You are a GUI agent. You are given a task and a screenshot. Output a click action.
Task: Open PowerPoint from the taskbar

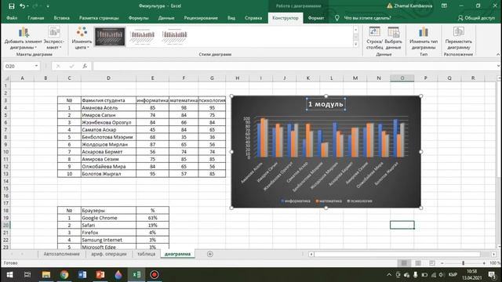coord(100,275)
